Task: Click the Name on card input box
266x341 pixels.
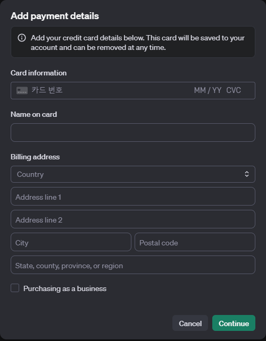Action: pos(133,132)
